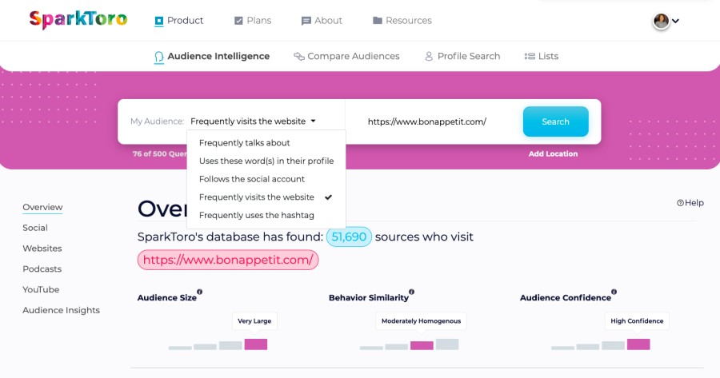Go to Profile Search tab
Screen dimensions: 720x378
462,57
